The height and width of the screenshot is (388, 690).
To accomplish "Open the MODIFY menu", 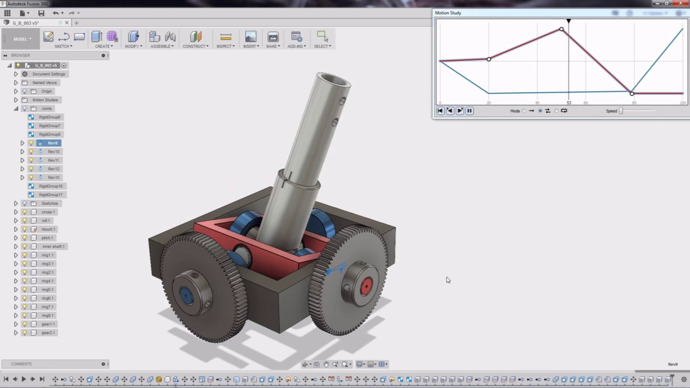I will [x=134, y=46].
